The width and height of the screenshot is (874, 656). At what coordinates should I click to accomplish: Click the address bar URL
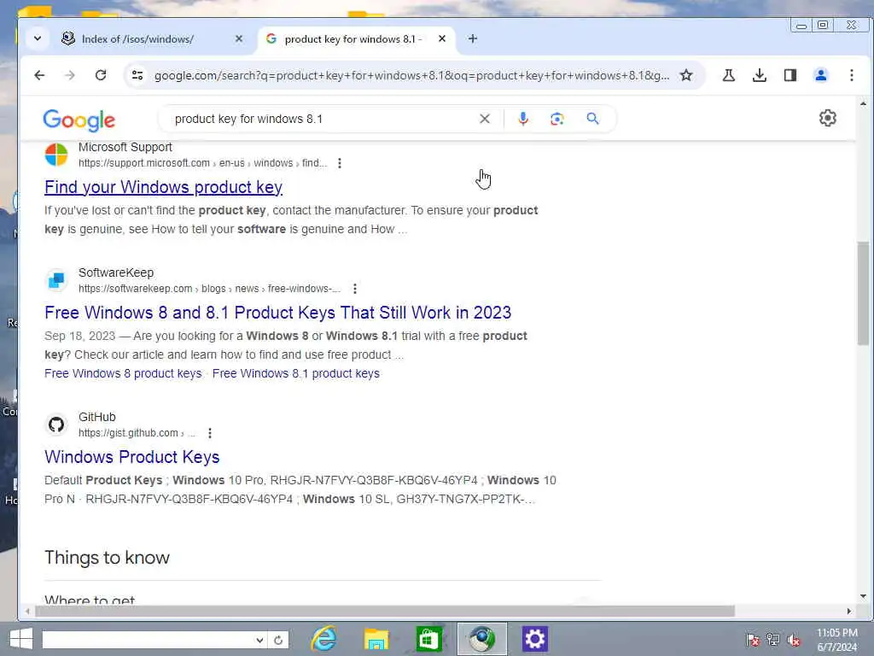(x=411, y=75)
